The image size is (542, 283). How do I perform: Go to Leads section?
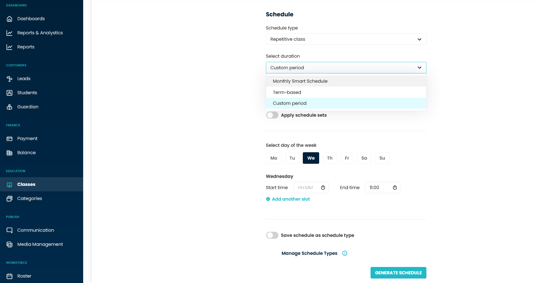tap(41, 79)
